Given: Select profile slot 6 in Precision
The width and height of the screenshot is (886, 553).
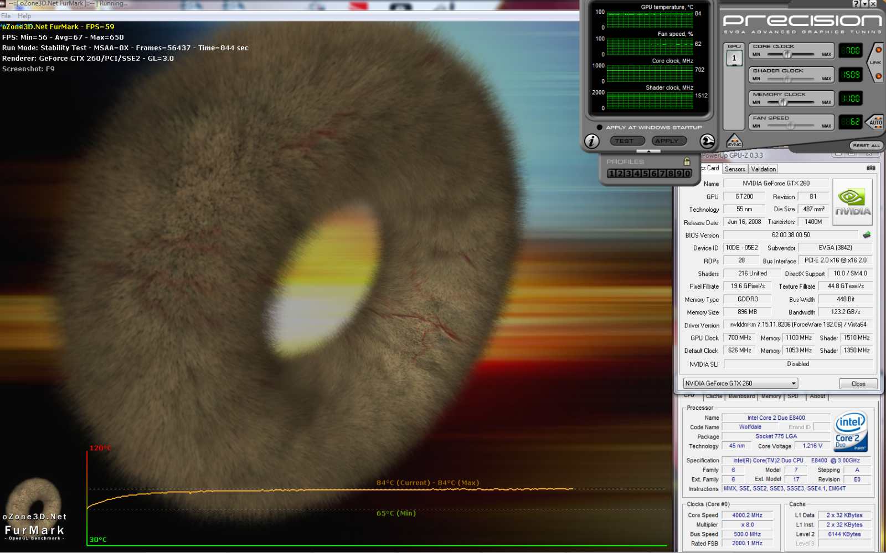Looking at the screenshot, I should [654, 174].
